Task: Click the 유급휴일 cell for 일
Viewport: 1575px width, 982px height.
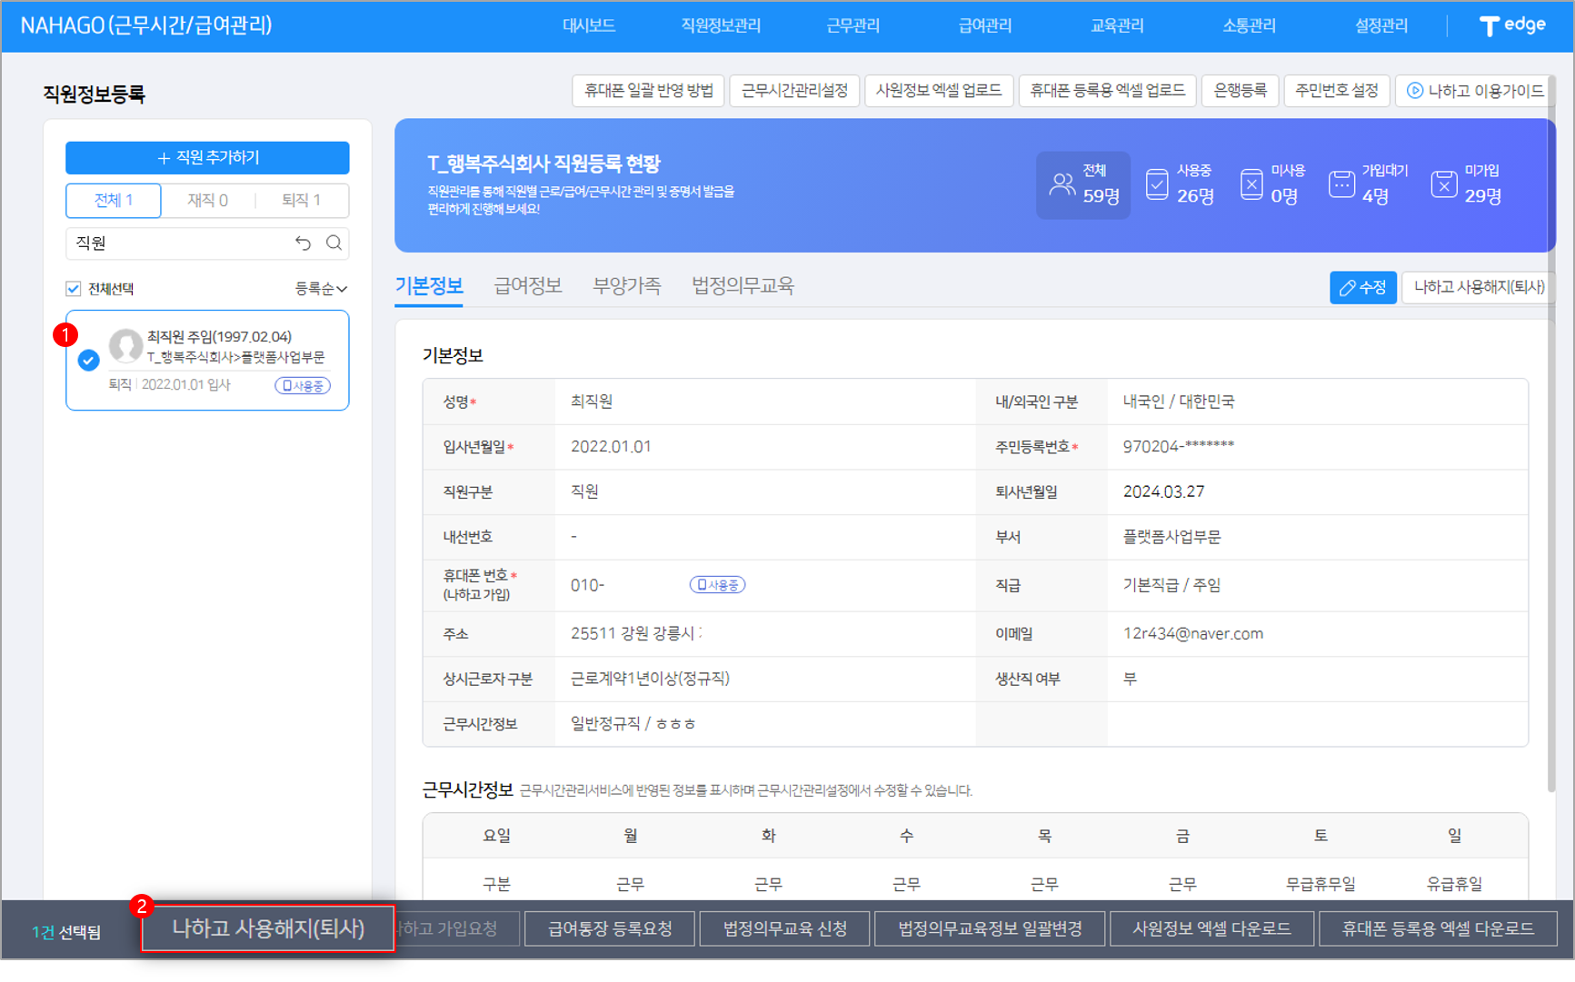Action: click(1454, 883)
